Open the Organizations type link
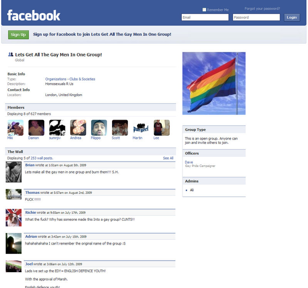The height and width of the screenshot is (288, 308). (x=56, y=79)
